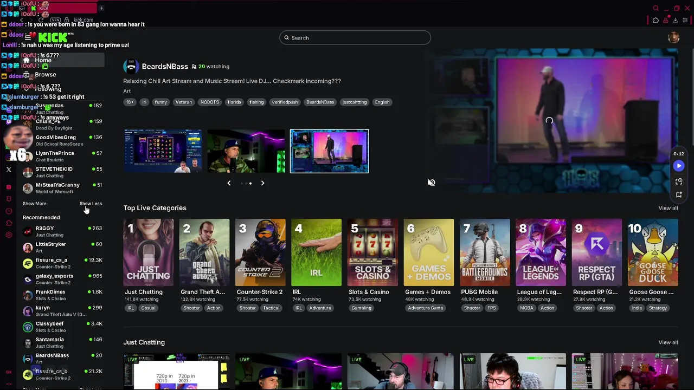The width and height of the screenshot is (694, 390).
Task: Open Grand Theft Auto category card
Action: coord(204,252)
